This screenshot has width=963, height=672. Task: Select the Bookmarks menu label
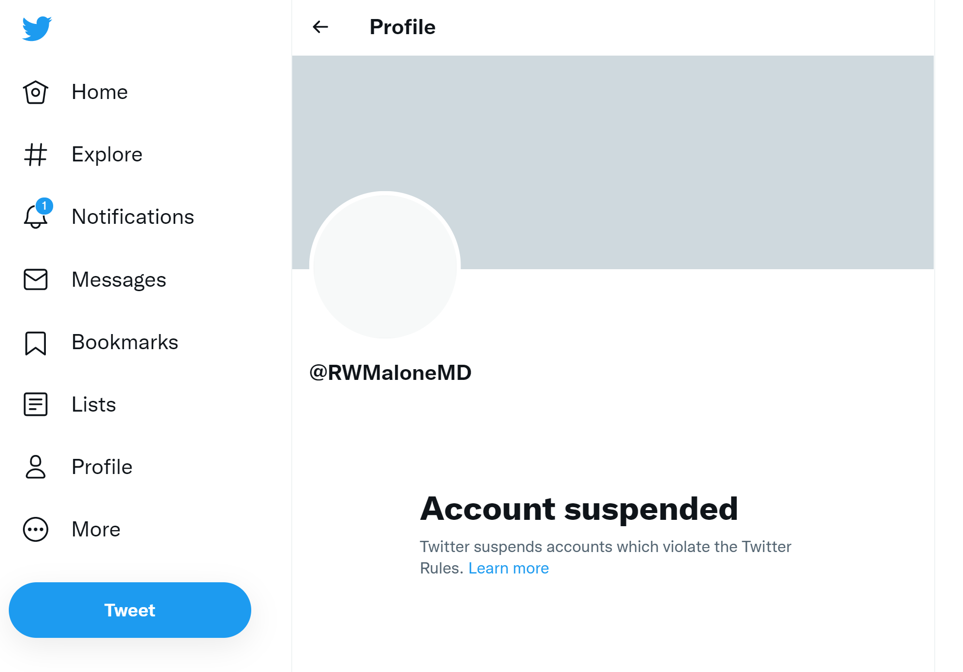click(125, 342)
